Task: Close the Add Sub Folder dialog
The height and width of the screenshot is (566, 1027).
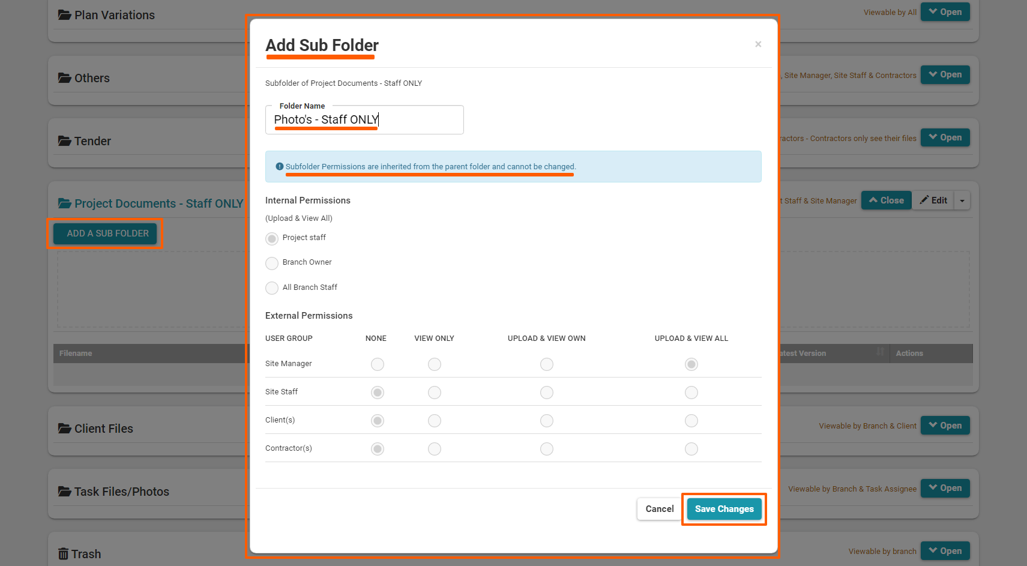Action: pyautogui.click(x=758, y=44)
